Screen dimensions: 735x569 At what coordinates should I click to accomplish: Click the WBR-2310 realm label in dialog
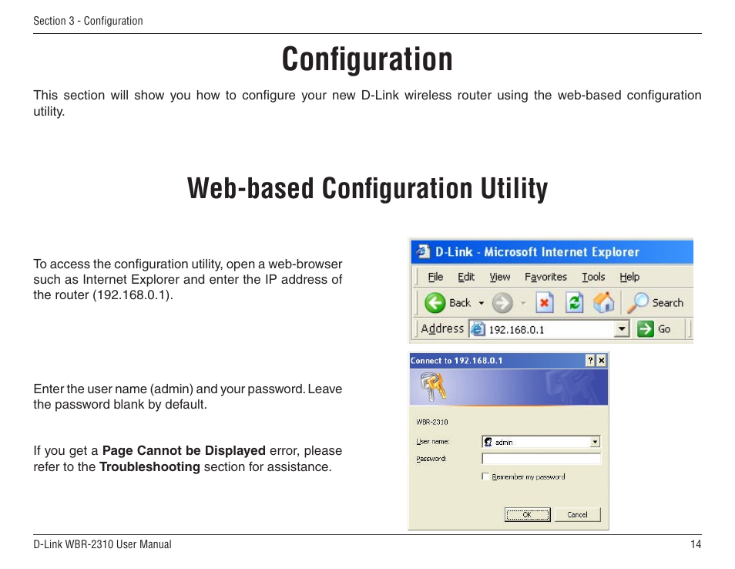point(432,422)
